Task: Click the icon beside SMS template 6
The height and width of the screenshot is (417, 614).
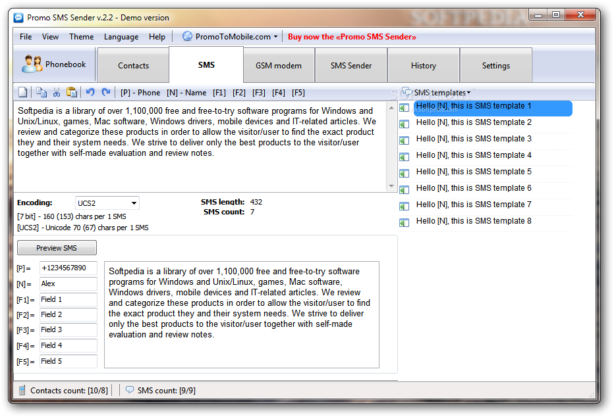Action: coord(404,190)
